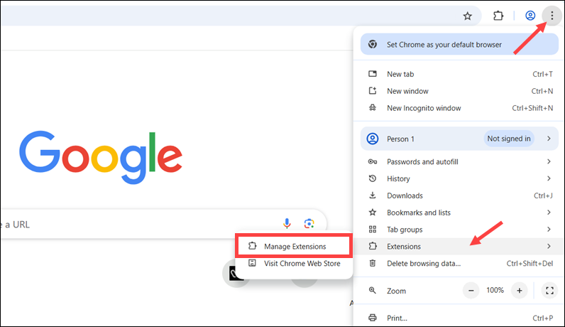Open Downloads from the menu
This screenshot has width=565, height=327.
pos(459,195)
